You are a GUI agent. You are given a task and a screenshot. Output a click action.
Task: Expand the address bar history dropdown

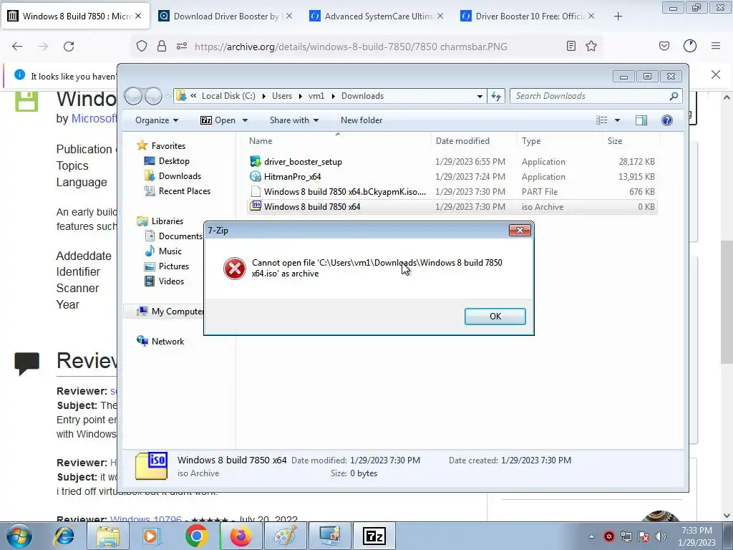[480, 97]
